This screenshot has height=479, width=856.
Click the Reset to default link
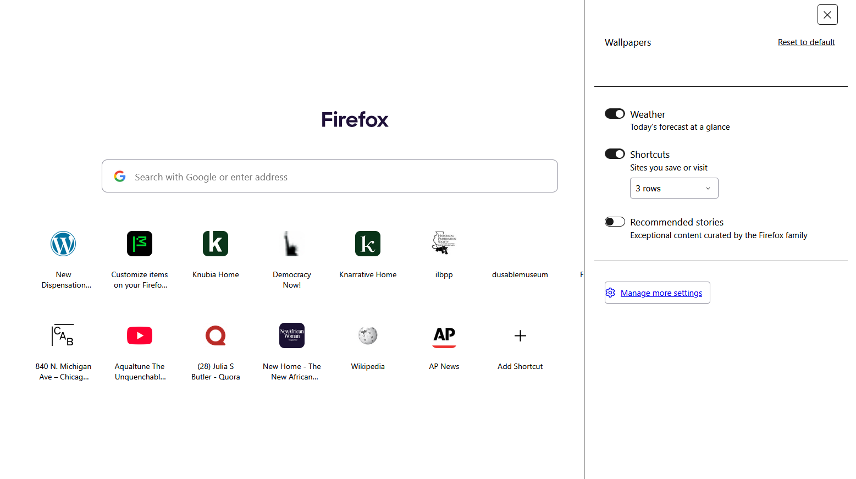click(x=806, y=42)
